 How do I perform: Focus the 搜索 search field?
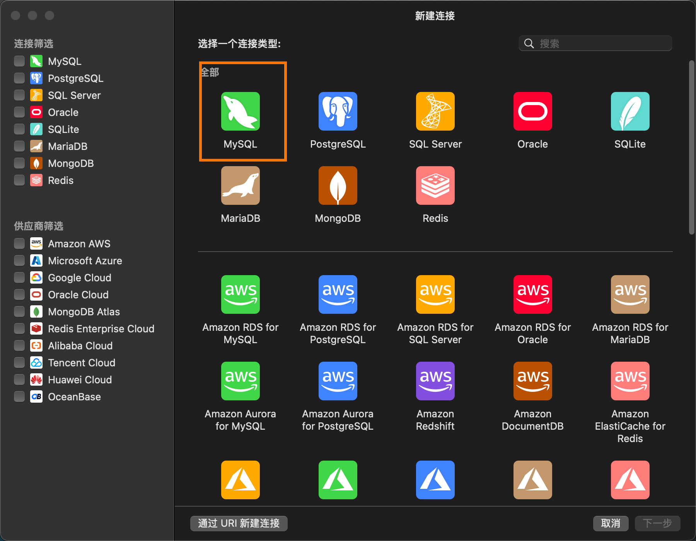click(595, 43)
